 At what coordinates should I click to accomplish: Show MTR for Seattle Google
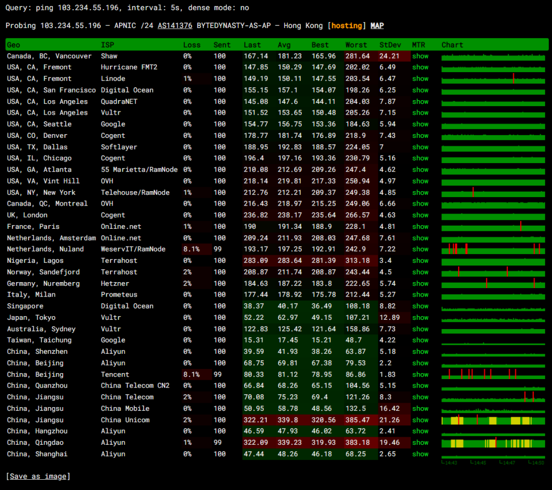pos(420,124)
